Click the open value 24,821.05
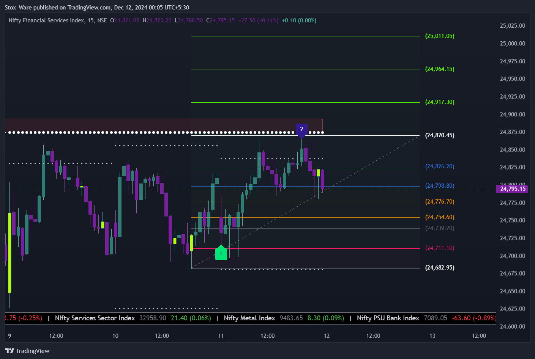 [126, 20]
